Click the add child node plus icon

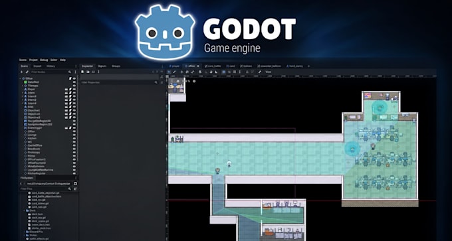22,72
